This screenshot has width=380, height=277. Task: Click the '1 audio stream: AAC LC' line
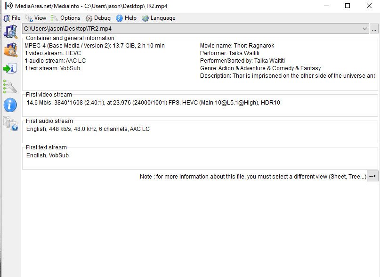pos(55,61)
